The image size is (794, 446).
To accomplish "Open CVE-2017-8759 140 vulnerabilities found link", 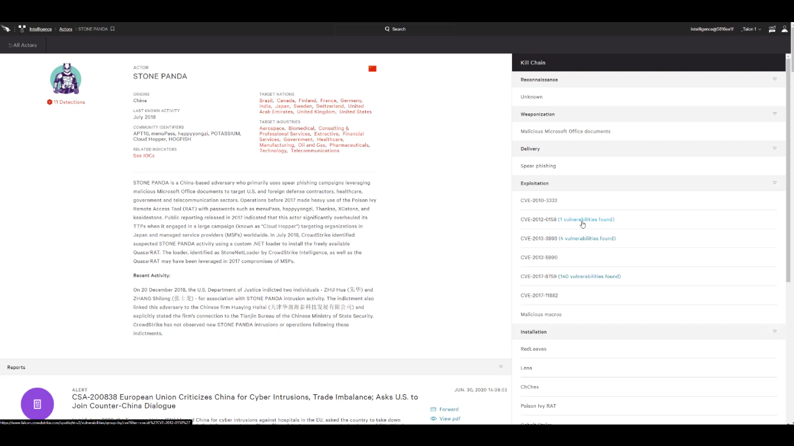I will point(589,276).
